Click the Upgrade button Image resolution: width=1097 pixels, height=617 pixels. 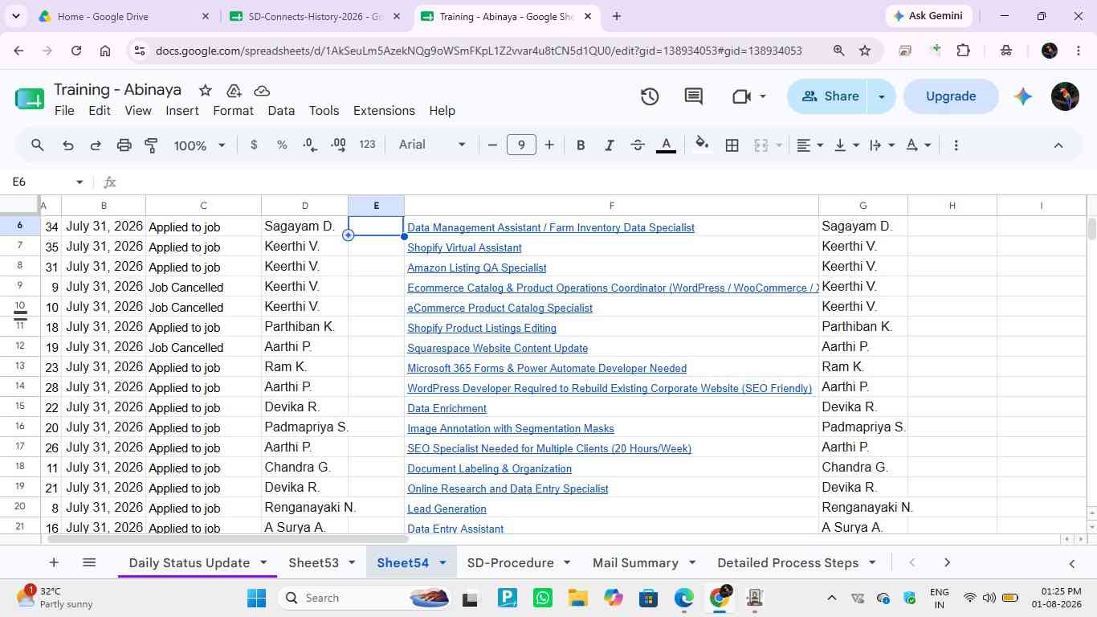pyautogui.click(x=951, y=96)
